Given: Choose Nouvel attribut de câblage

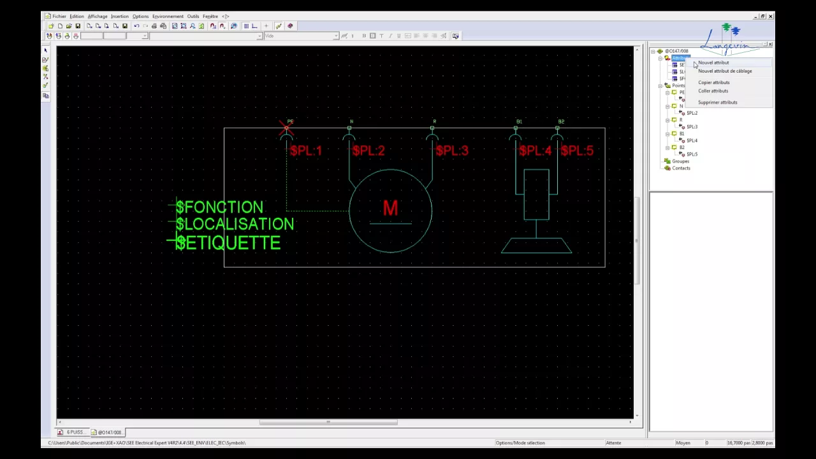Looking at the screenshot, I should coord(725,71).
